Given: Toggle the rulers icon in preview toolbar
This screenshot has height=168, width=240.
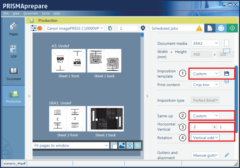Looking at the screenshot, I should 114,146.
